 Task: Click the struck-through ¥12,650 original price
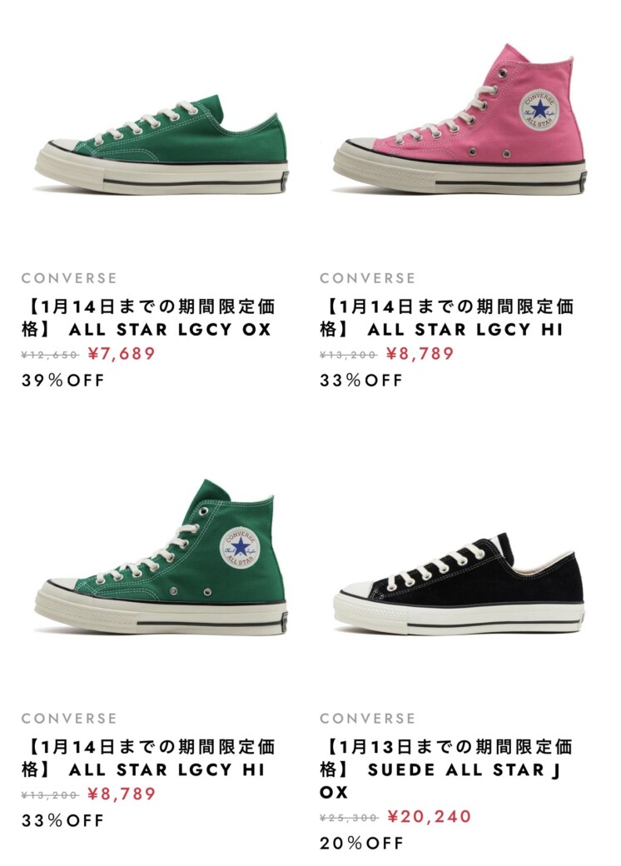click(x=50, y=355)
